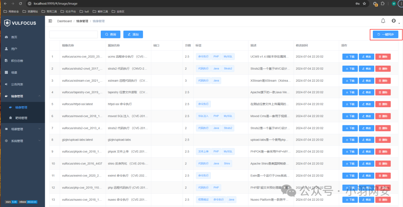Open the 网络安全 bookmark folder
This screenshot has width=403, height=207.
point(12,12)
